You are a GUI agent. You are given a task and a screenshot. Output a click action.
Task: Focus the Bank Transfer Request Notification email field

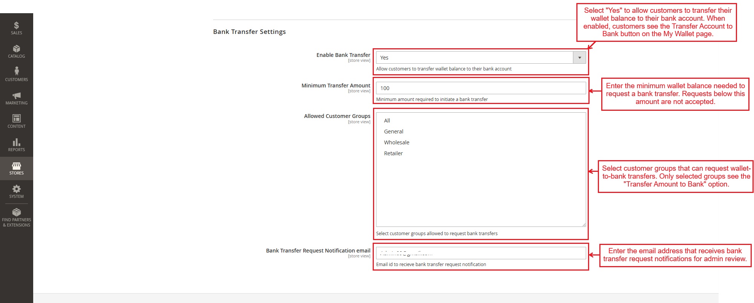pos(481,253)
